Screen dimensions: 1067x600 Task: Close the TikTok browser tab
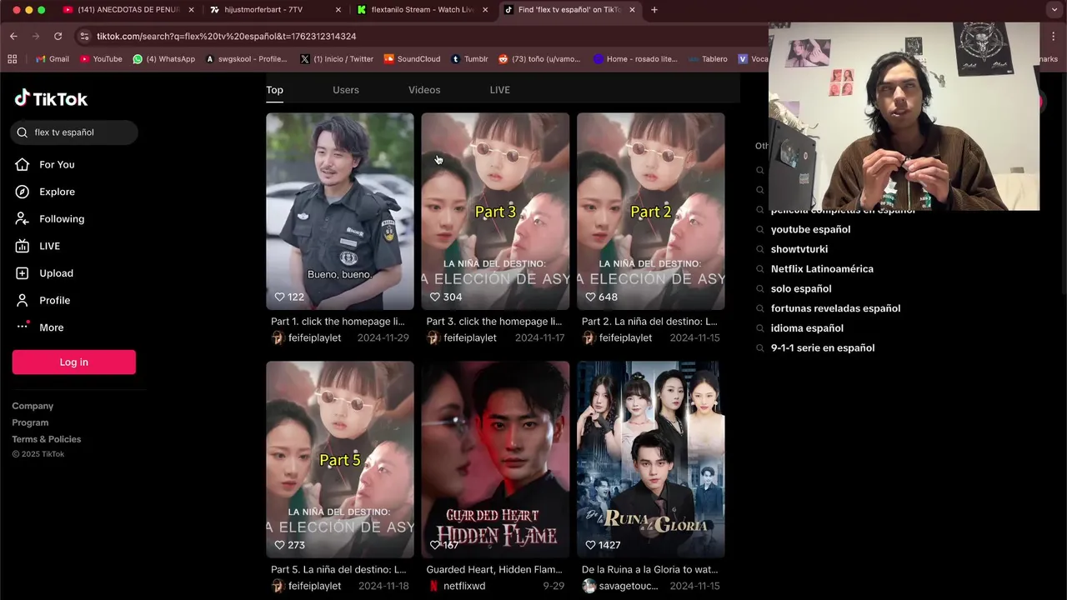[x=632, y=10]
